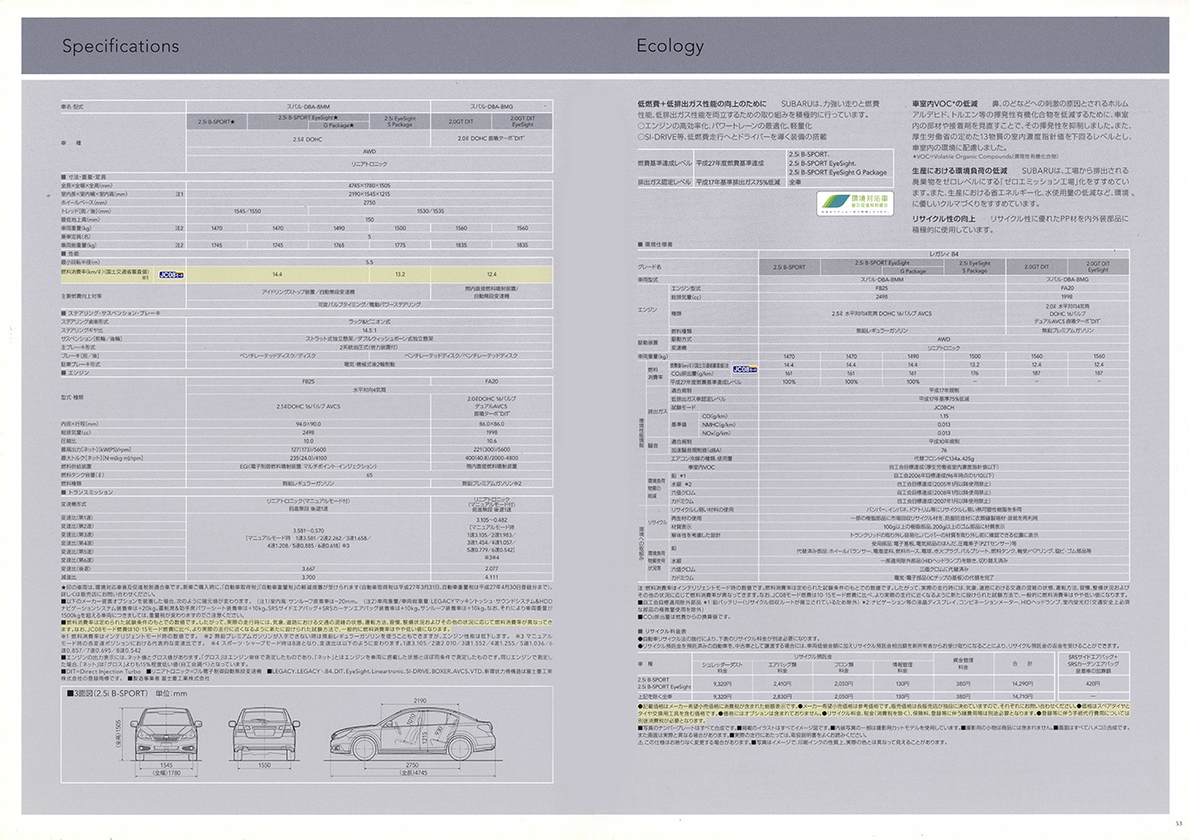Click "1550" rear tread label in drawing
The width and height of the screenshot is (1189, 840).
point(265,766)
